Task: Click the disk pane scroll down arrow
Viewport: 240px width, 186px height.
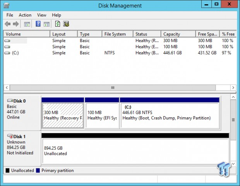Action: 233,164
